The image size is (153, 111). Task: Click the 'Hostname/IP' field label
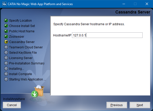coord(62,35)
